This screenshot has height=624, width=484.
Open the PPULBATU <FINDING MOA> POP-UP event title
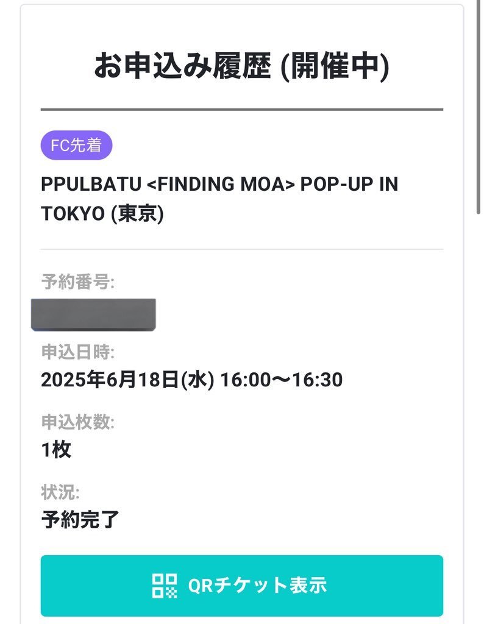[x=219, y=199]
